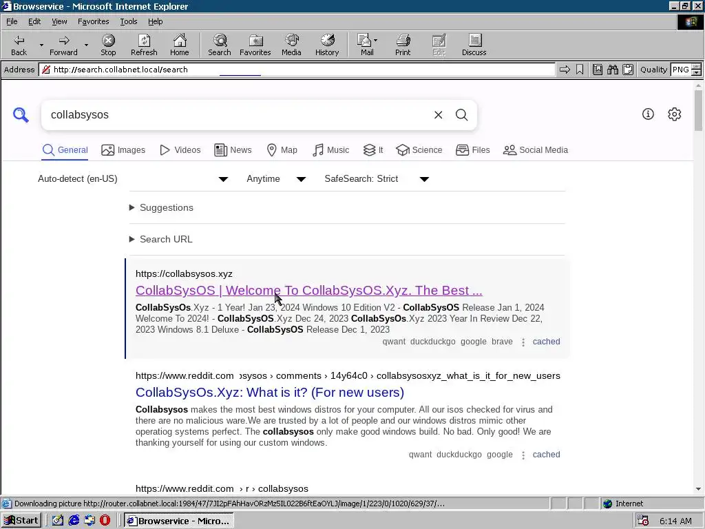Switch to the Social Media tab
Viewport: 705px width, 529px height.
pyautogui.click(x=536, y=149)
